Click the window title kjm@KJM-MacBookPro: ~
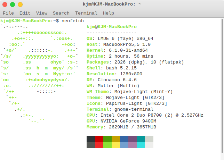The width and height of the screenshot is (224, 160). click(112, 4)
